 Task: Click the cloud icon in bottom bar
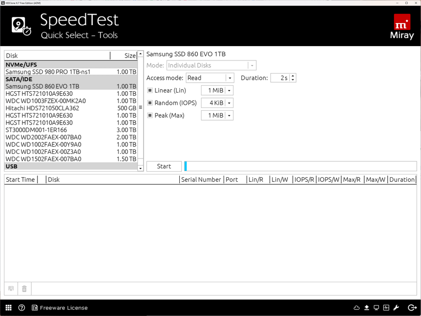[356, 308]
